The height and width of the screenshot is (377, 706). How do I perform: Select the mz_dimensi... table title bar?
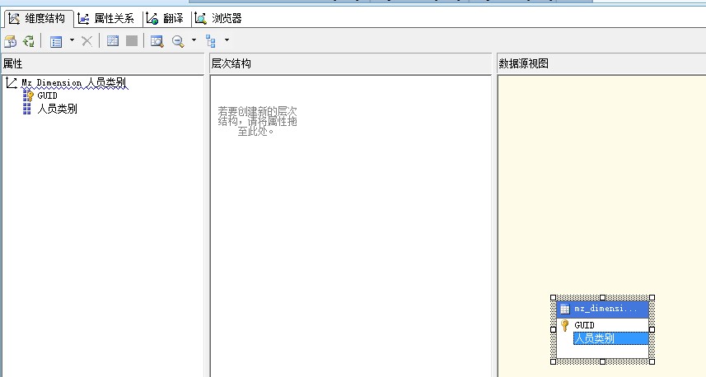(603, 309)
